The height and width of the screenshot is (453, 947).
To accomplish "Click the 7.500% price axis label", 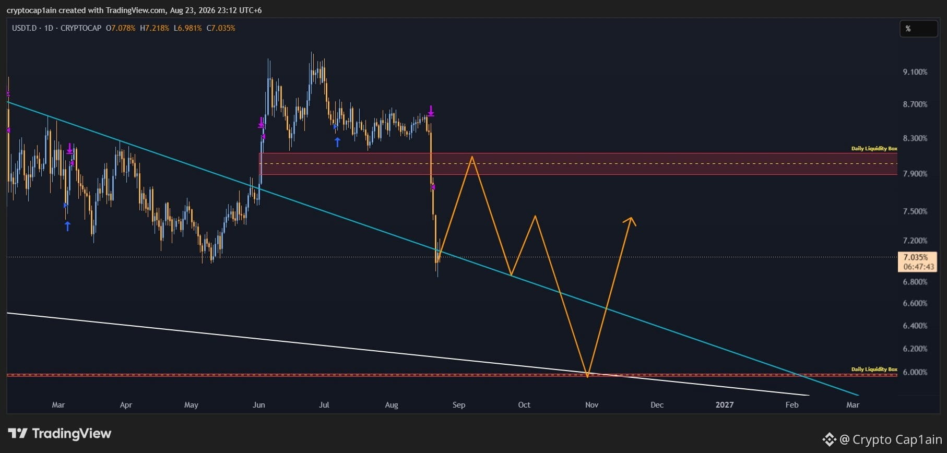I will 915,211.
